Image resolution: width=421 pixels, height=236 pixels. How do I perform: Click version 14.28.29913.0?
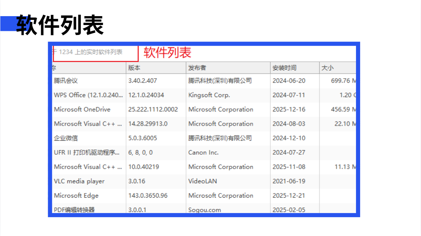(x=148, y=124)
